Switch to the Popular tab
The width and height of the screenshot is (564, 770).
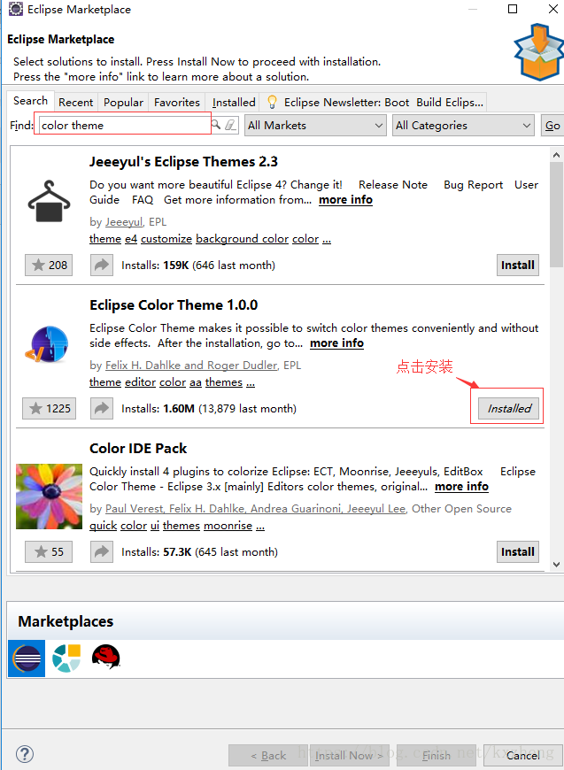coord(123,102)
